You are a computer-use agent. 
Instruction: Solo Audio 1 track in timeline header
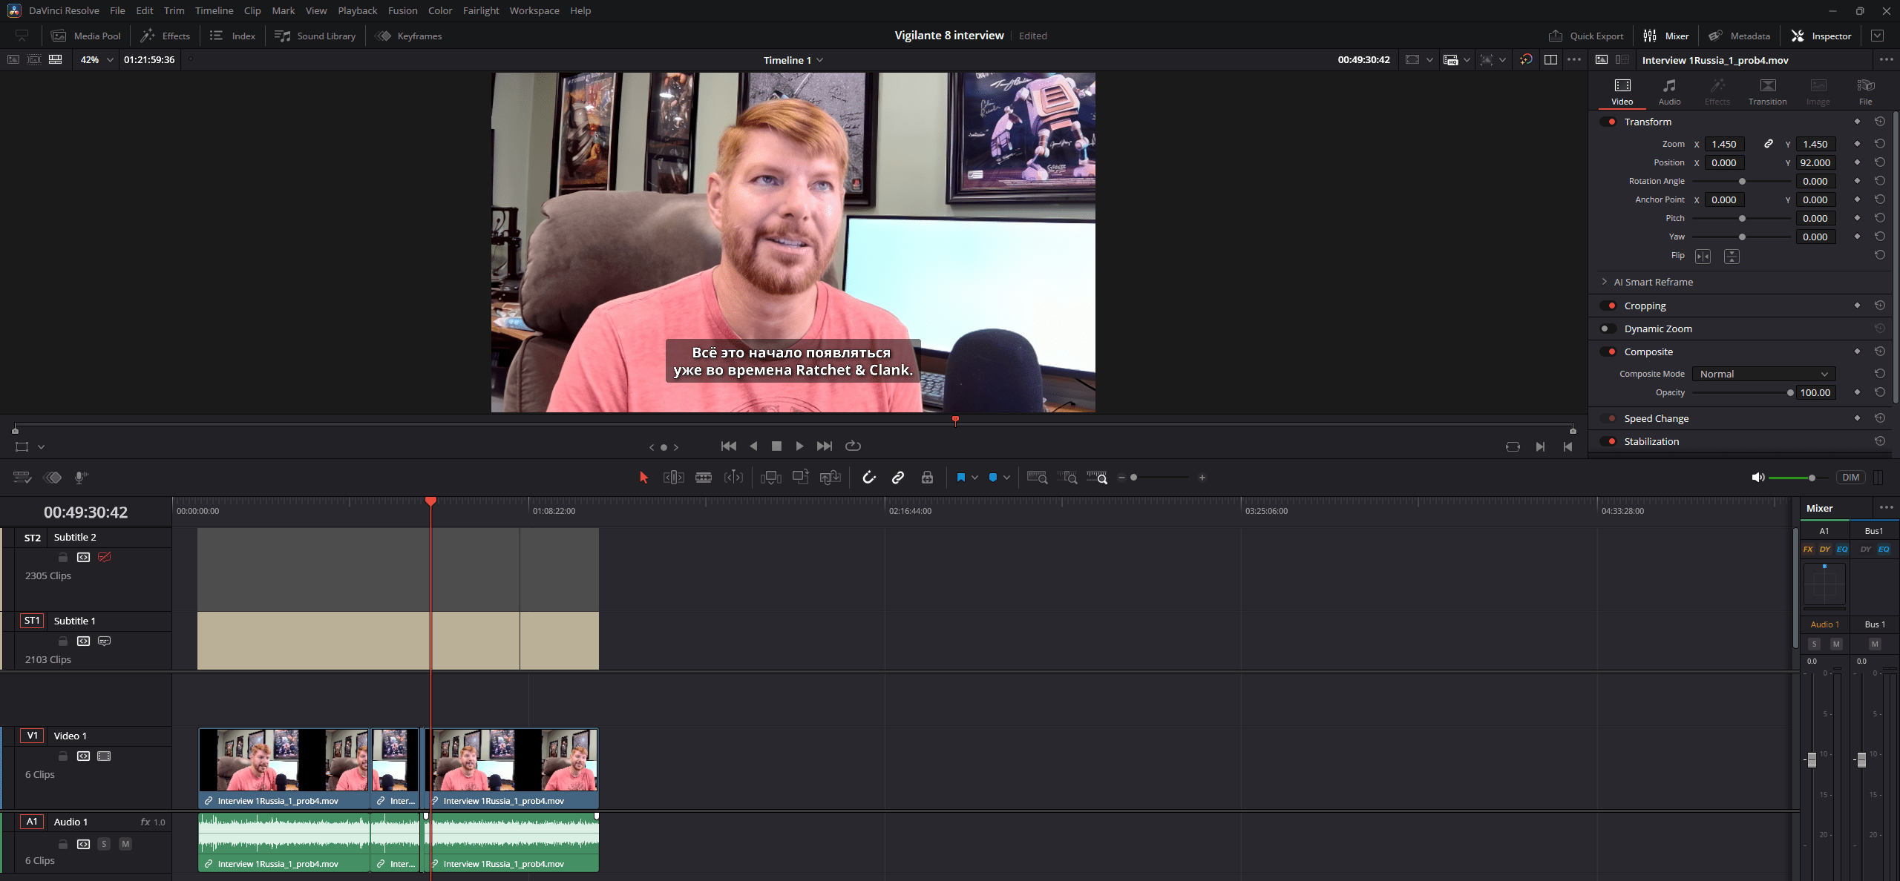[104, 844]
